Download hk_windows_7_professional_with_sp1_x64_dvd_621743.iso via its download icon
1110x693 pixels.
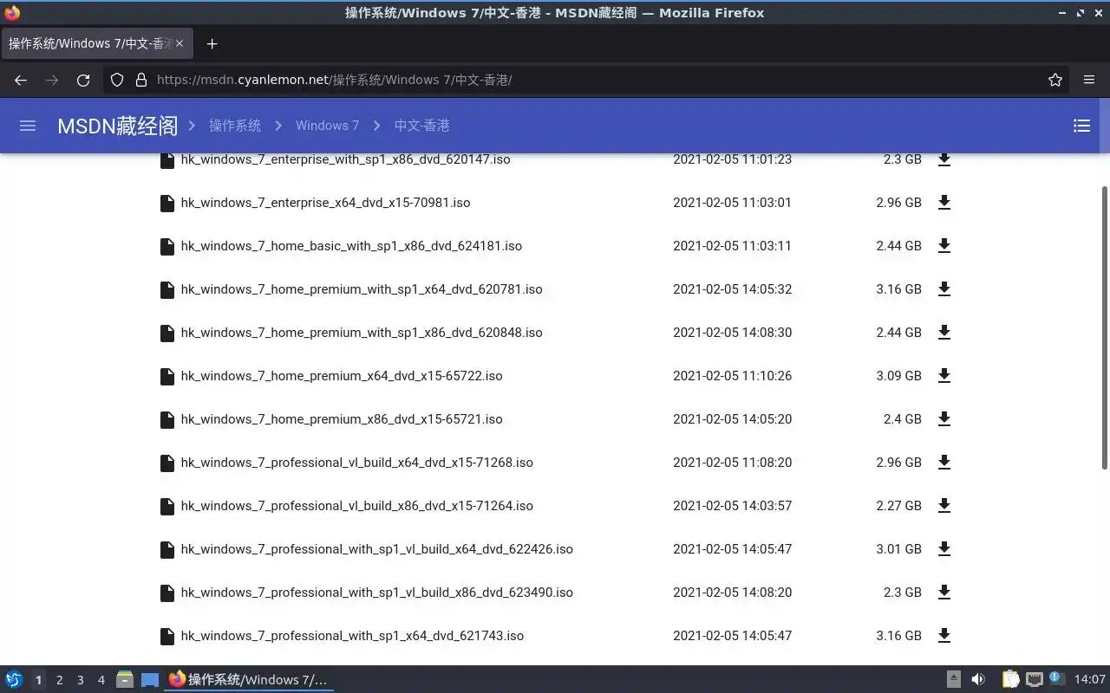[944, 636]
